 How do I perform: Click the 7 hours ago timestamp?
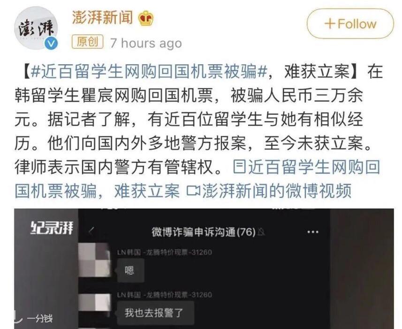click(146, 43)
